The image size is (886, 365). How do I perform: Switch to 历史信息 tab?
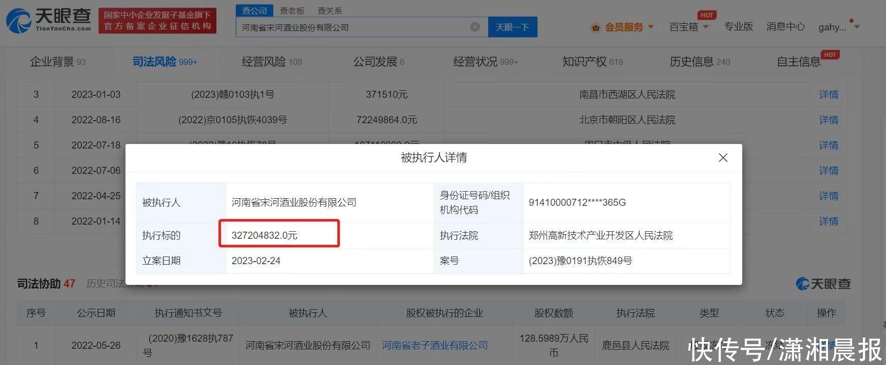point(700,62)
